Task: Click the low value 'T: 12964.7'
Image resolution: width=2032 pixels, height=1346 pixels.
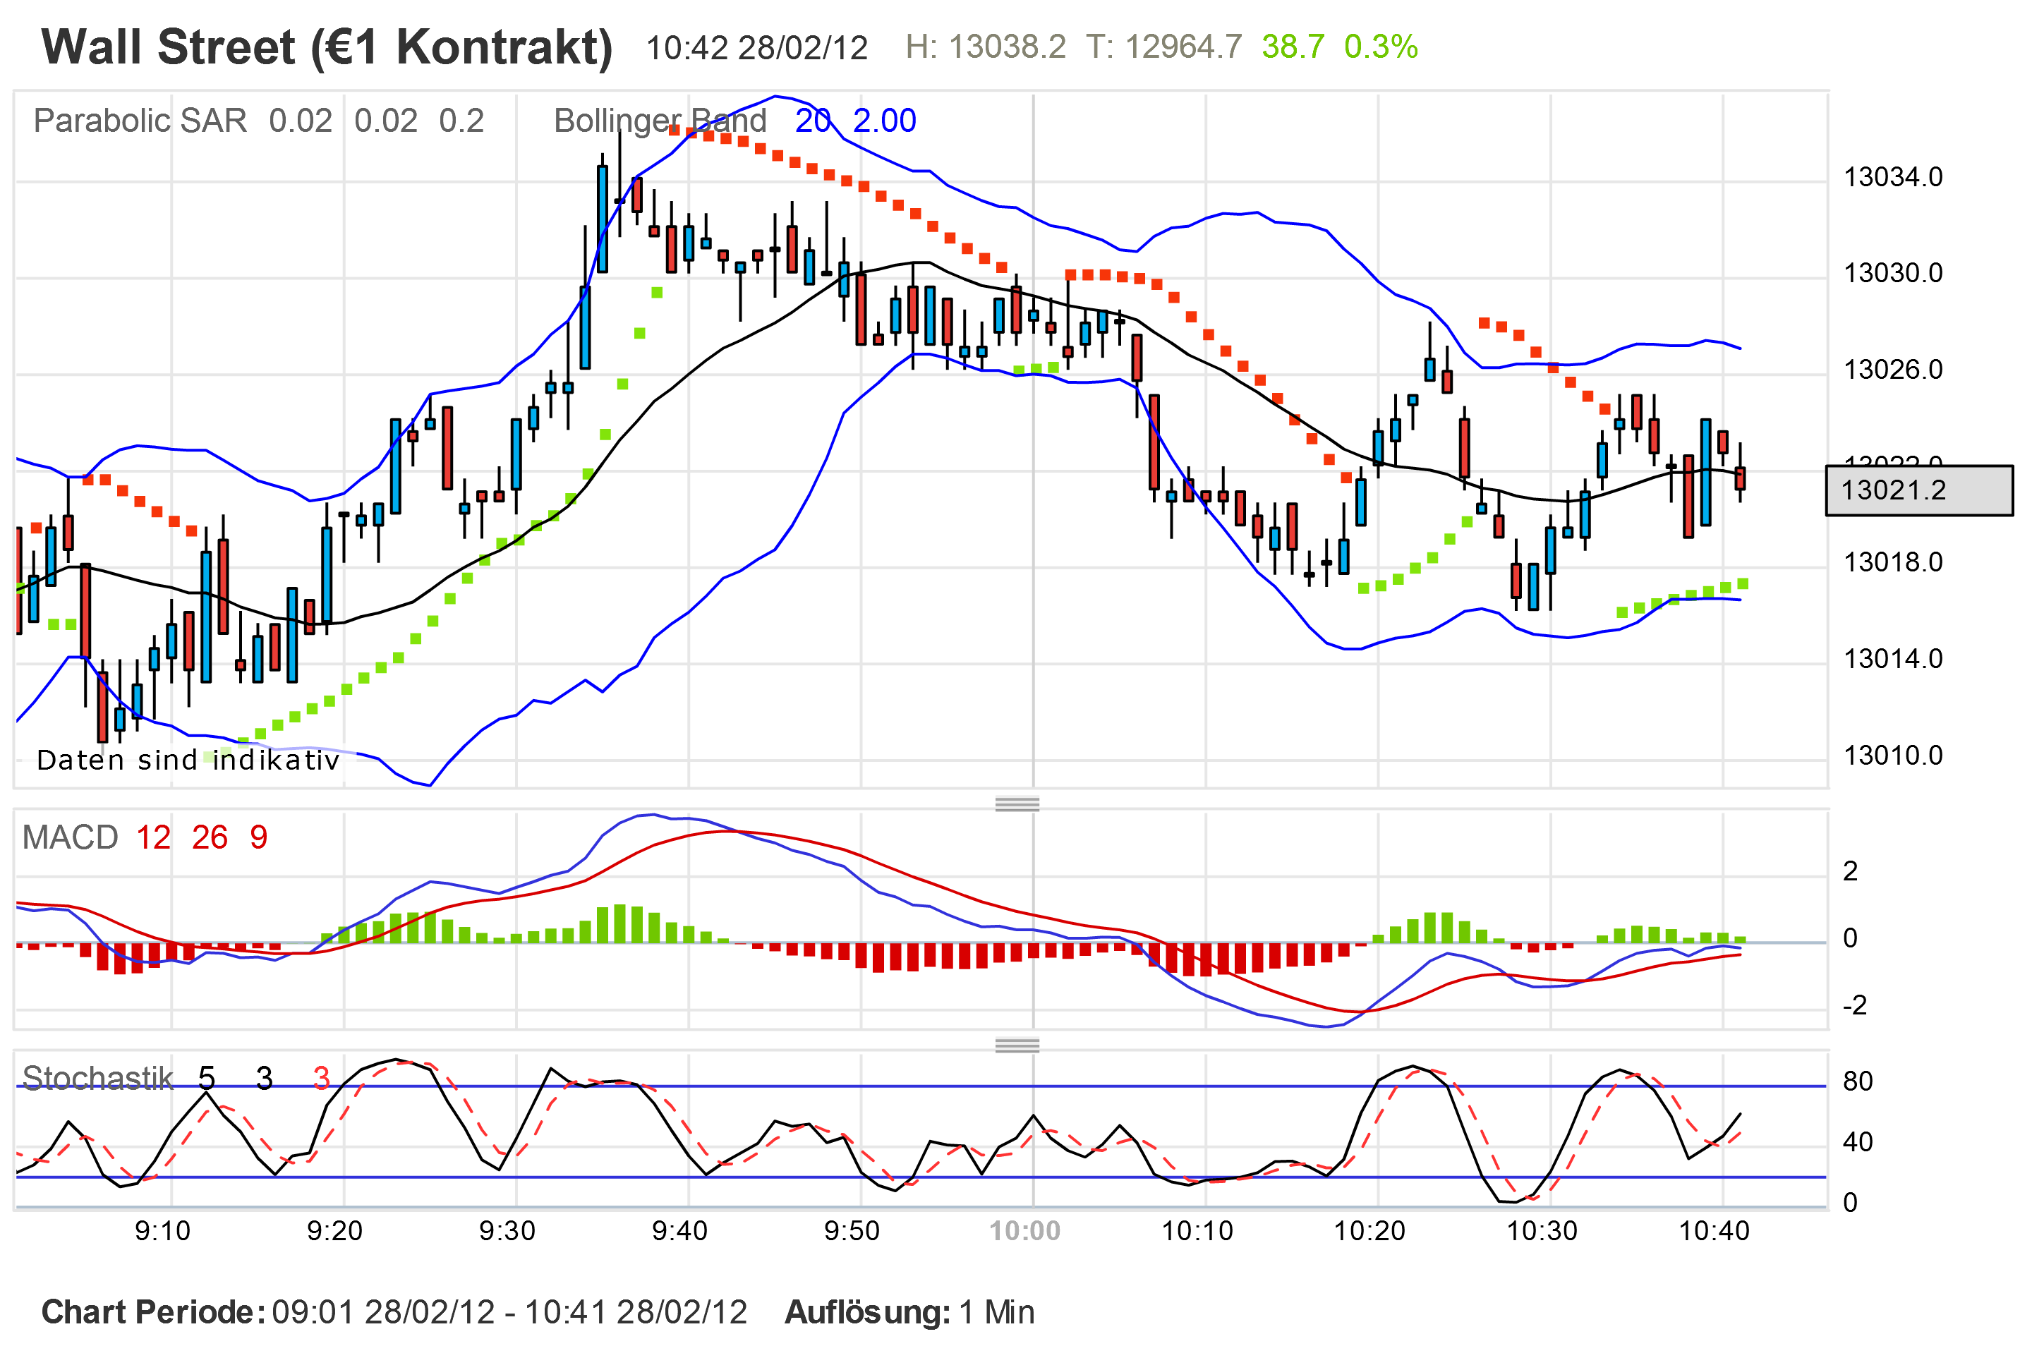Action: pos(1164,47)
